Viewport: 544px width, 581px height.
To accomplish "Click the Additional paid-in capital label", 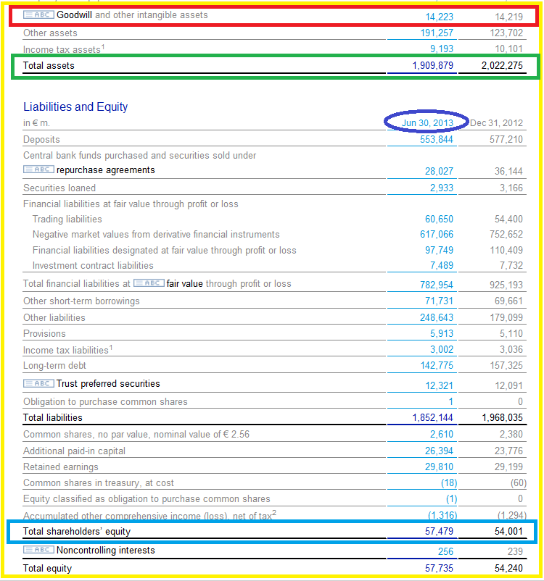I will coord(74,451).
